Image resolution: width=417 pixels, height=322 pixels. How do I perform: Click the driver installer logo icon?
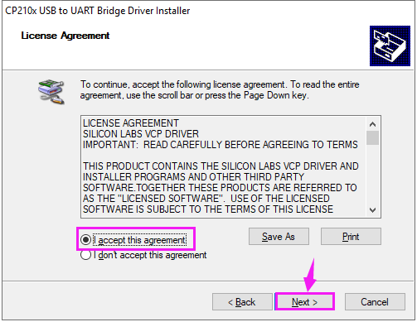(x=390, y=46)
